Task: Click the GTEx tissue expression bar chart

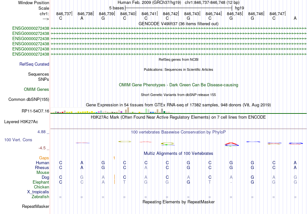Action: click(x=111, y=110)
